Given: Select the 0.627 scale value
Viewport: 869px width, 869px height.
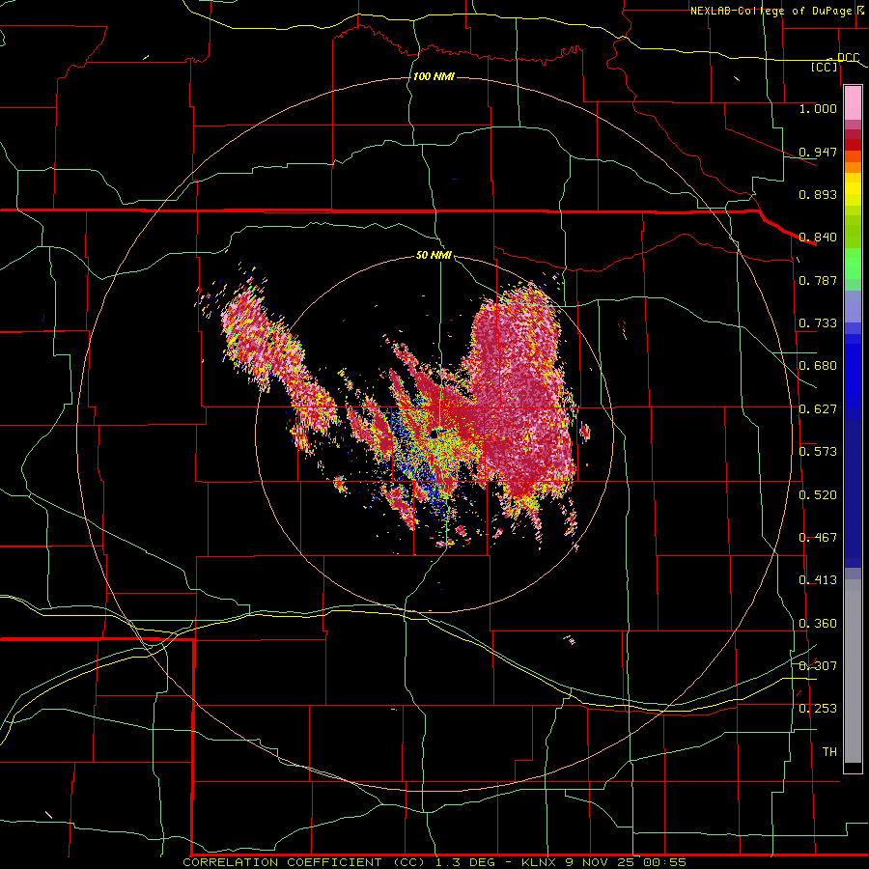Looking at the screenshot, I should tap(818, 409).
